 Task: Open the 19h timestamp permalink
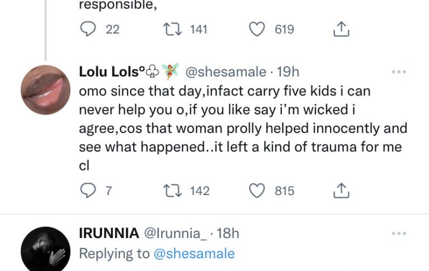point(288,72)
